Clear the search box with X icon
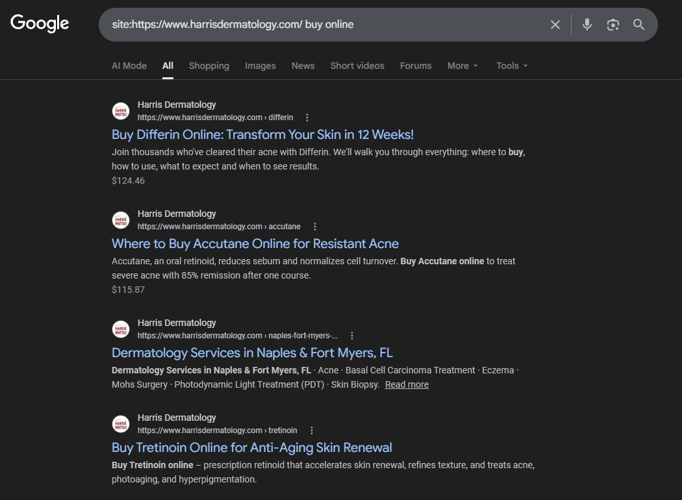Viewport: 682px width, 500px height. click(555, 25)
